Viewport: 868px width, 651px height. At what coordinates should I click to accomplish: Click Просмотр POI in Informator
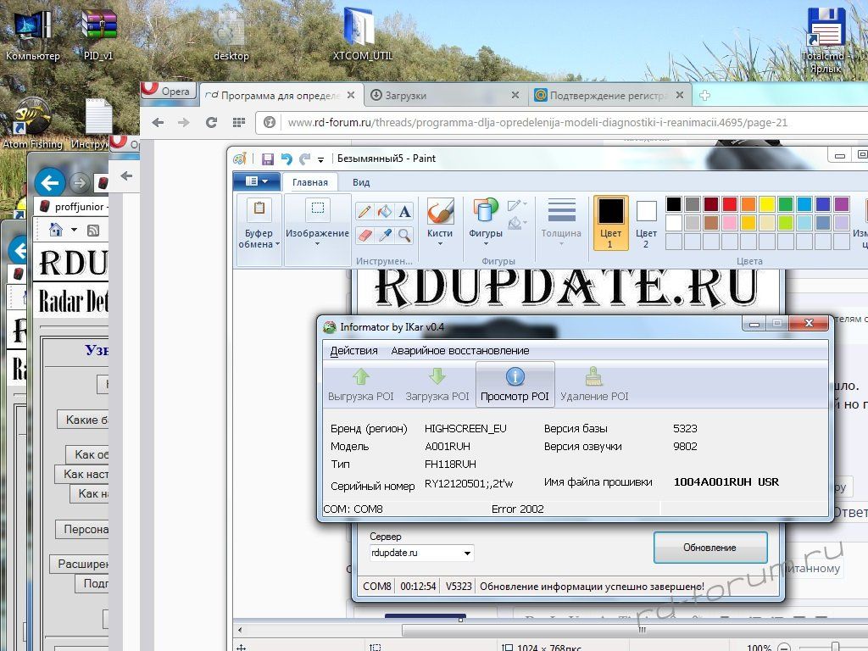click(515, 384)
